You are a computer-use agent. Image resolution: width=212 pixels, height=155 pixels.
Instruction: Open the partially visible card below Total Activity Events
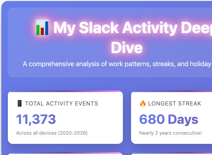[66, 153]
